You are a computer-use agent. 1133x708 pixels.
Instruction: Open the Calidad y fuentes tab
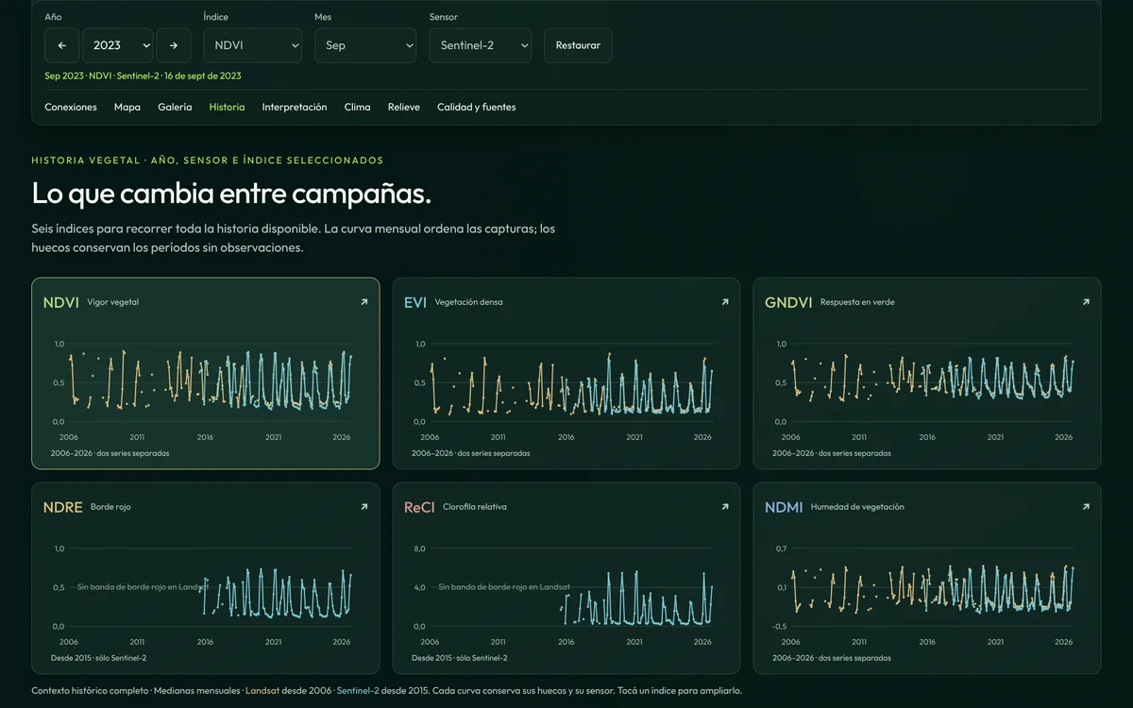tap(477, 107)
